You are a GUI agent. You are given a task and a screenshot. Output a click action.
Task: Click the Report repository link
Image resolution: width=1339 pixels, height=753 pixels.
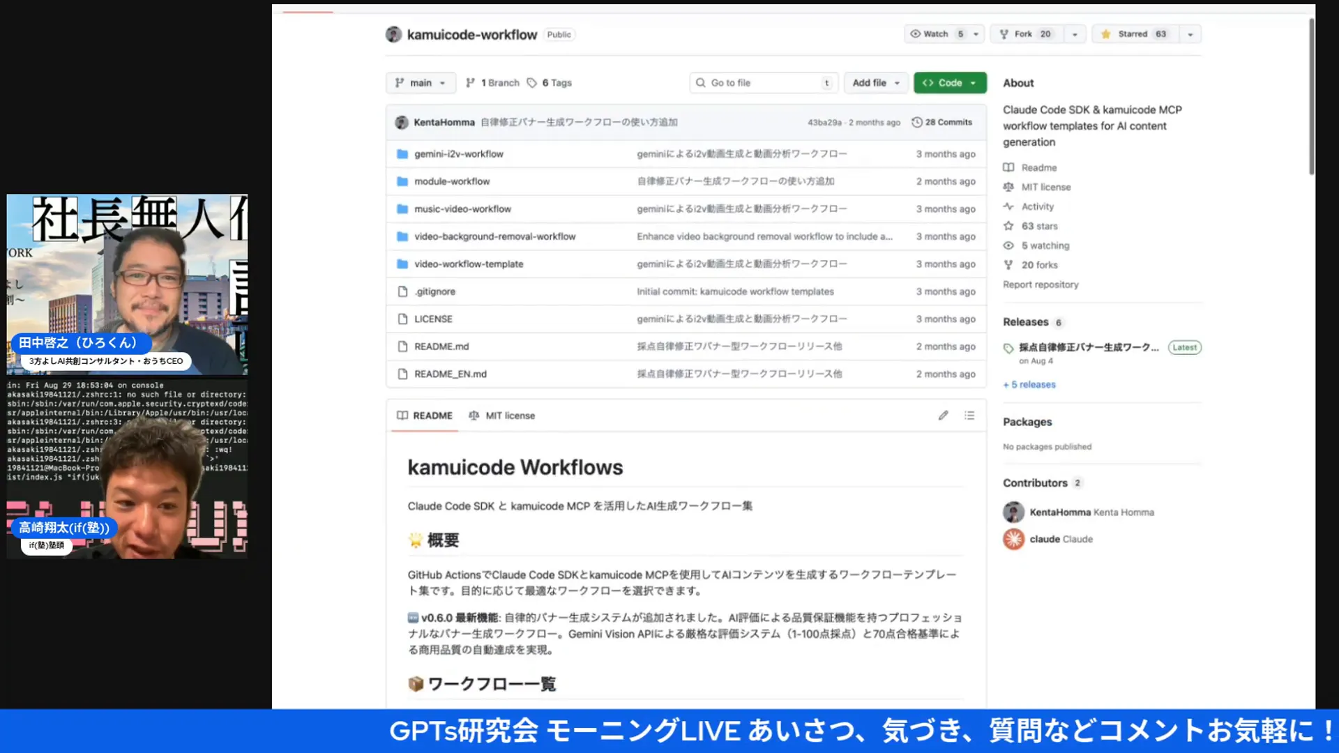(x=1041, y=284)
